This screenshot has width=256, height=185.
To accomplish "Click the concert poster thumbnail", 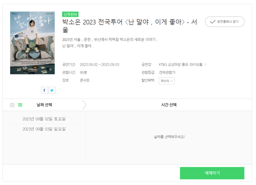I will [x=33, y=43].
